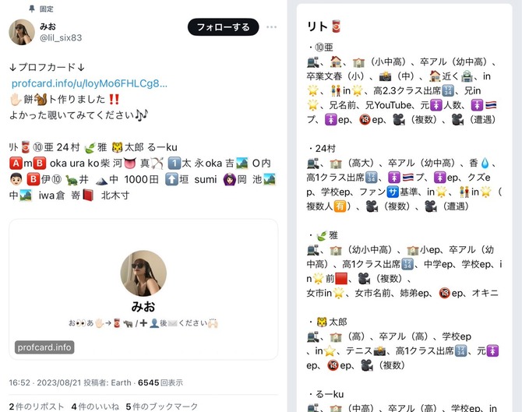Viewport: 522px width, 412px height.
Task: View the 4件のいいね likes count
Action: click(x=95, y=407)
